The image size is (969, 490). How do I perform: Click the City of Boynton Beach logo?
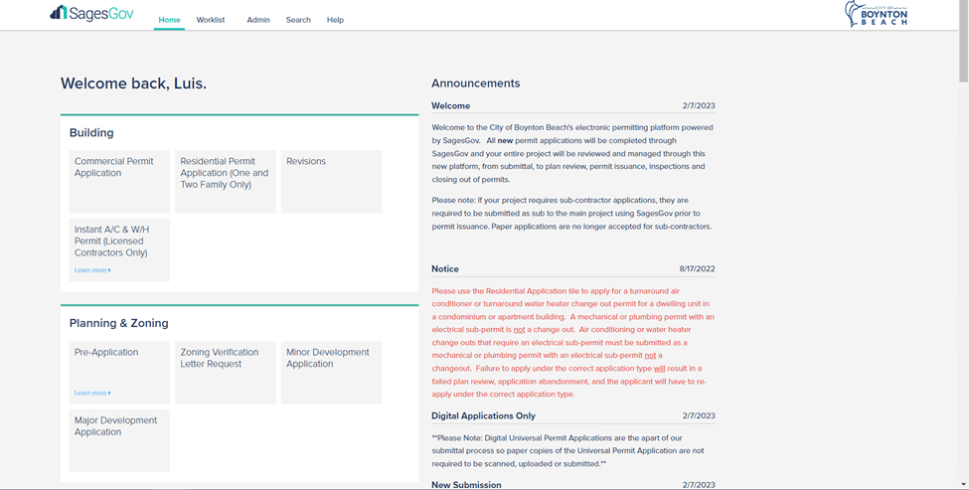pos(876,14)
